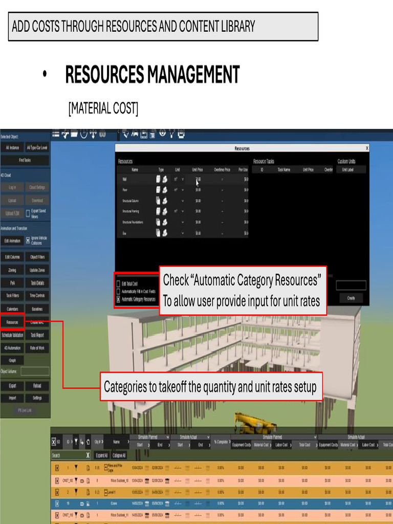Click the custom unit label input box
This screenshot has height=524, width=393.
coord(351,285)
